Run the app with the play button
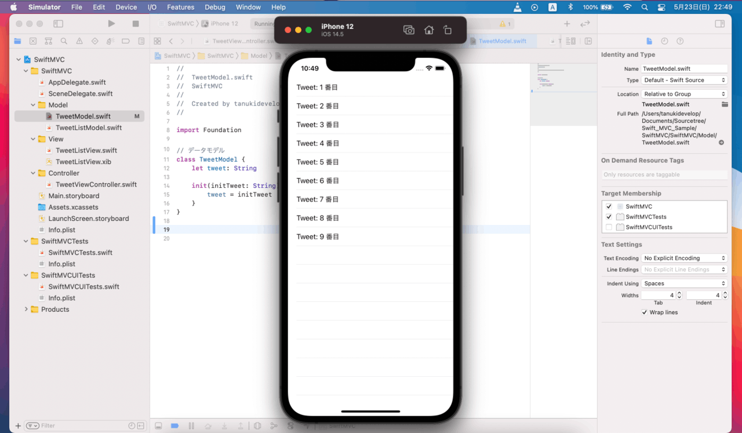Image resolution: width=742 pixels, height=433 pixels. [112, 23]
